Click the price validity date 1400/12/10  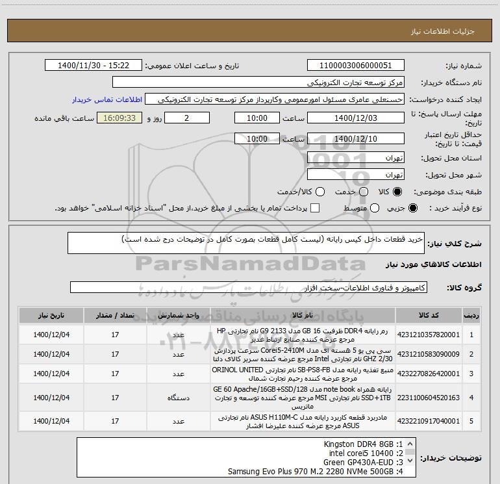356,139
